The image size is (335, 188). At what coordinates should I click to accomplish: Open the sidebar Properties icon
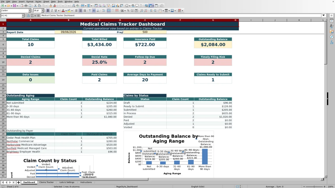tap(332, 21)
